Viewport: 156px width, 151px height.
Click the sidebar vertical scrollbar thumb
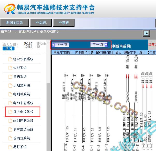(48, 117)
